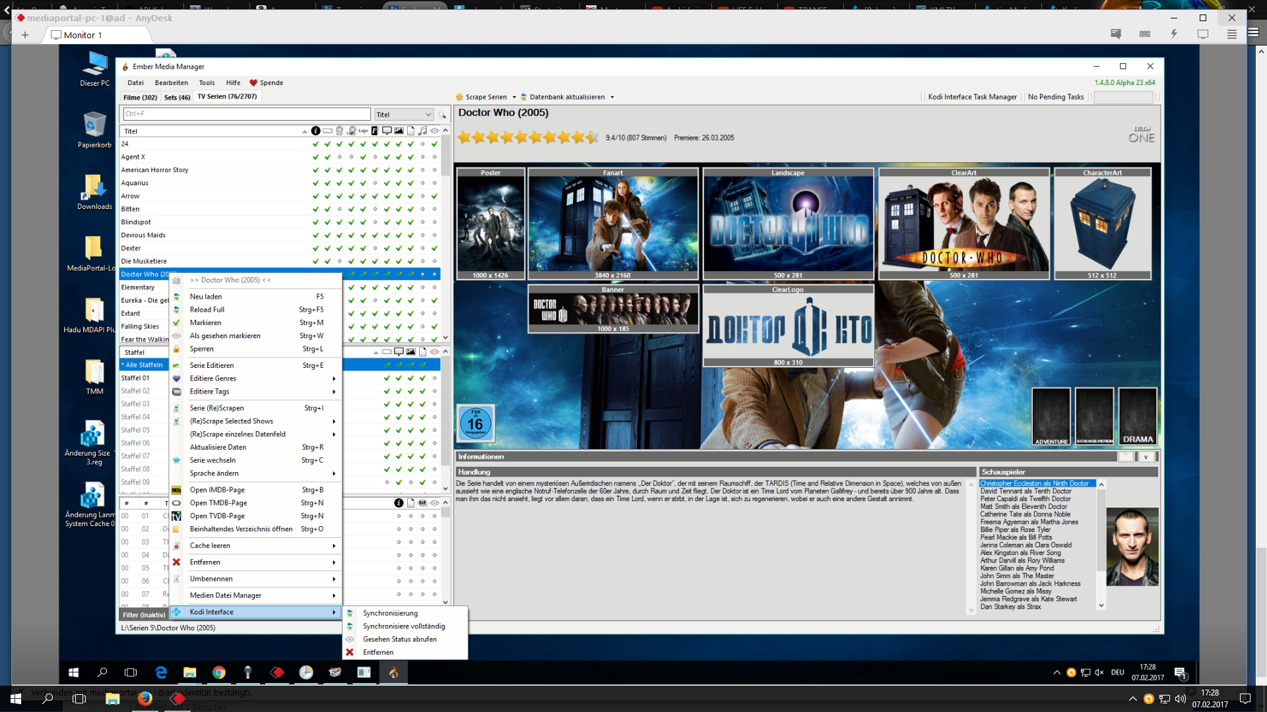This screenshot has height=712, width=1267.
Task: Toggle watched status for Arrow row
Action: (434, 196)
